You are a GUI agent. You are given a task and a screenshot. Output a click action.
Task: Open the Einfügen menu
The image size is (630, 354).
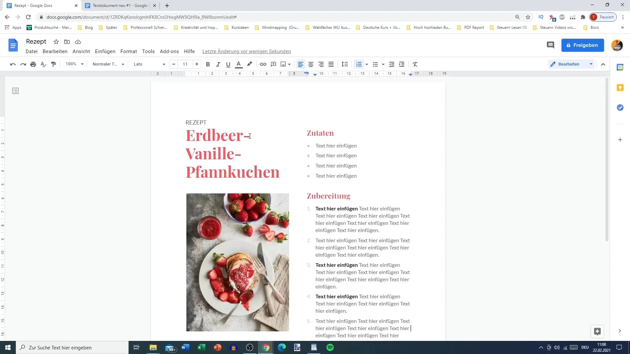click(x=105, y=51)
